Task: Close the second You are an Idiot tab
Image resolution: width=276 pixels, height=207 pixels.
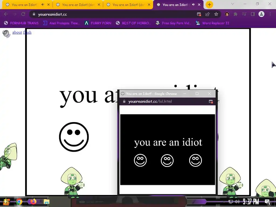Action: (x=99, y=5)
